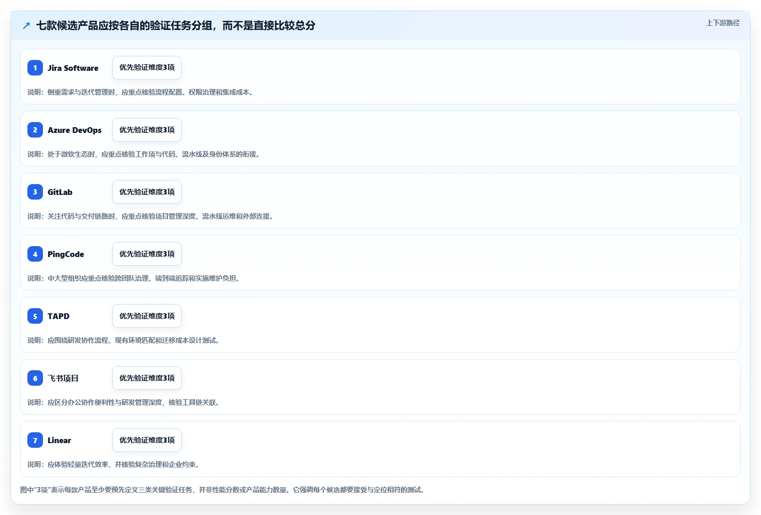
Task: Click the 飞书项目 title
Action: (x=63, y=378)
